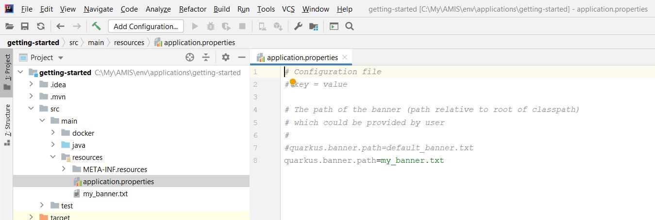The image size is (655, 220).
Task: Click the Run with Coverage icon
Action: pyautogui.click(x=226, y=26)
